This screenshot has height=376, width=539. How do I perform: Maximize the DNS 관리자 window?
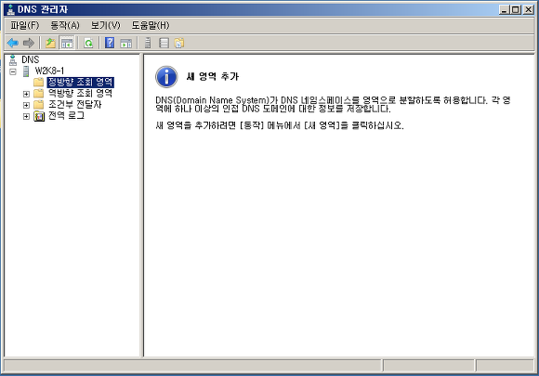[x=516, y=9]
